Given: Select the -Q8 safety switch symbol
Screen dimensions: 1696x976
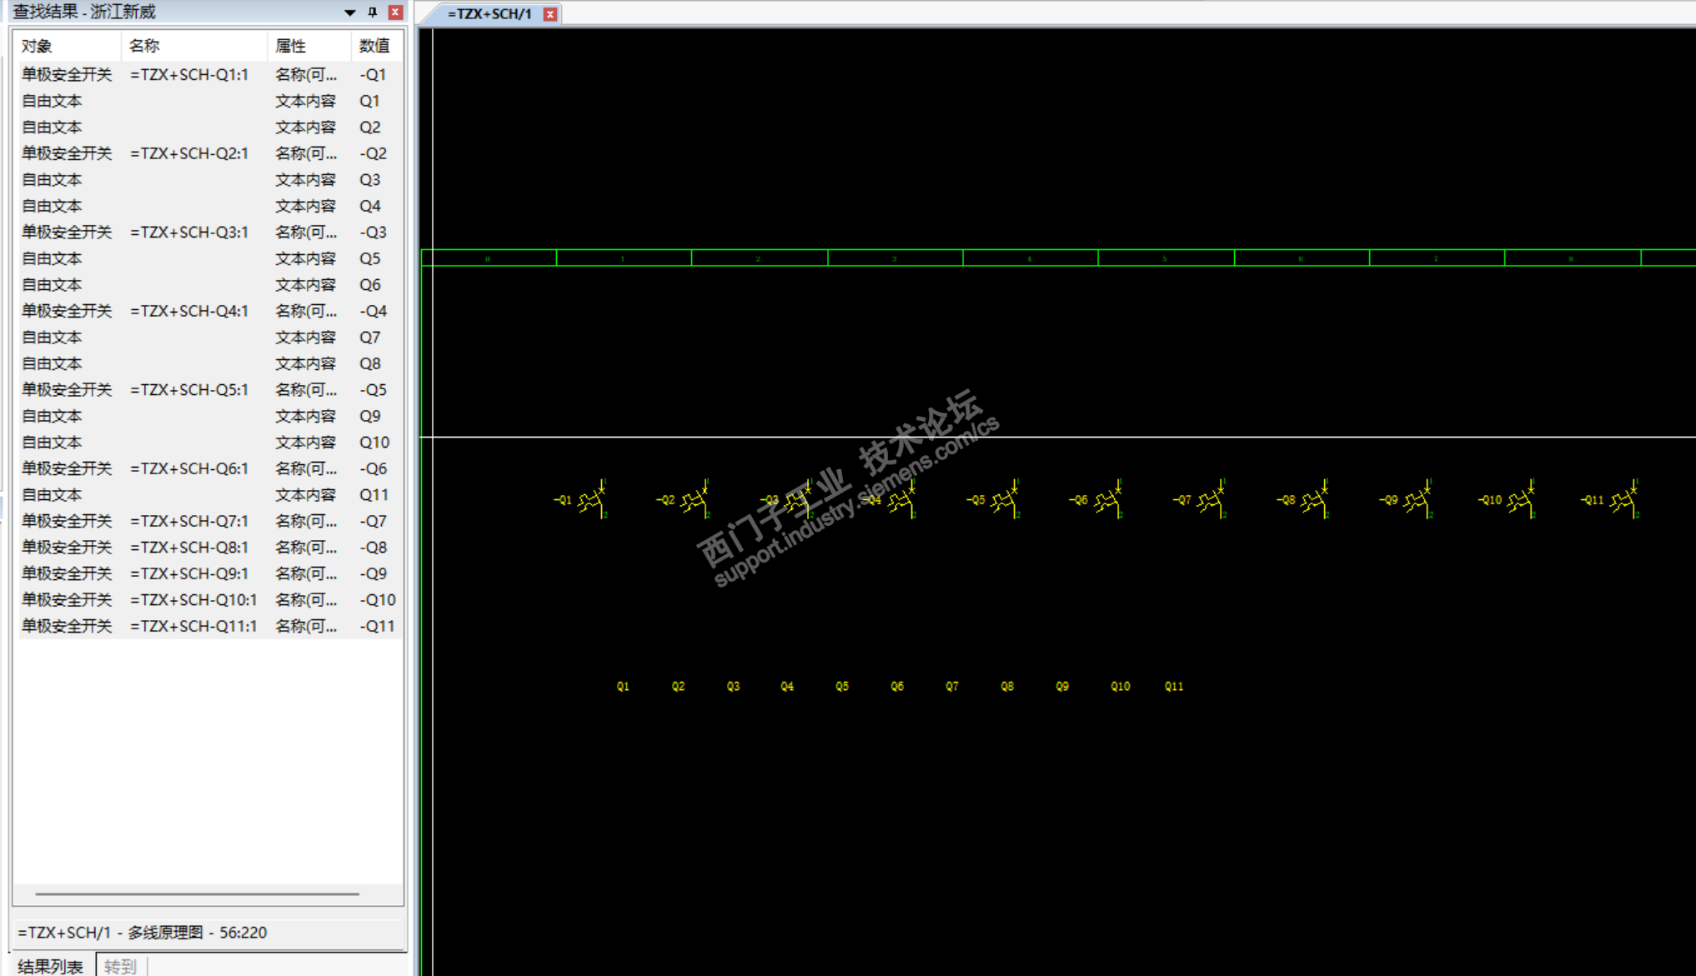Looking at the screenshot, I should click(1315, 500).
